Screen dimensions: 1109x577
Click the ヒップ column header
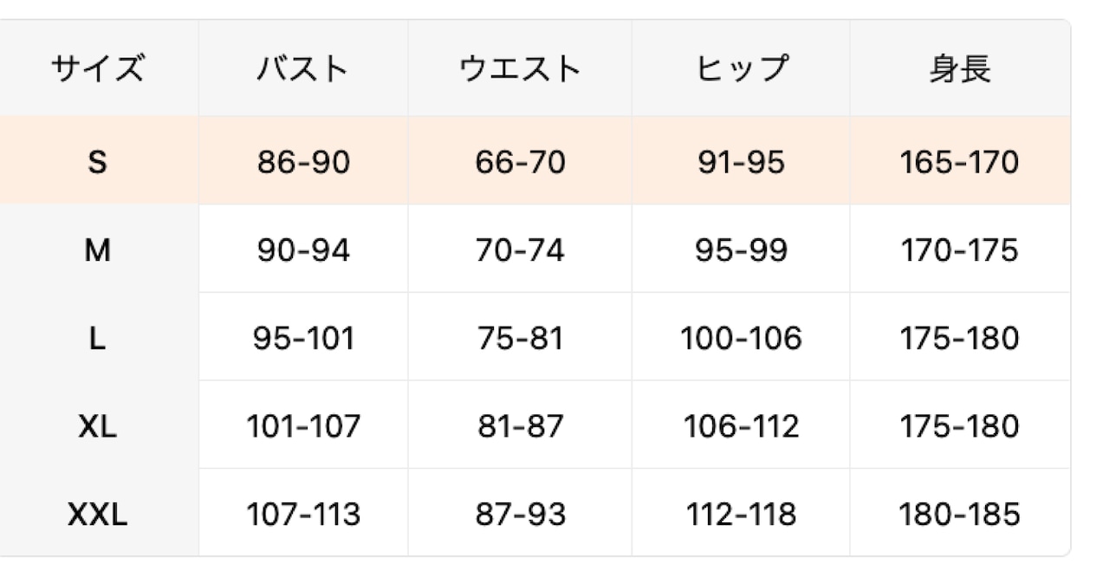pyautogui.click(x=742, y=68)
